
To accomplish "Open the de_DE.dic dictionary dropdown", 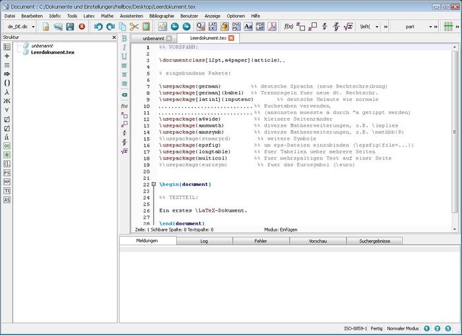I will pyautogui.click(x=20, y=27).
